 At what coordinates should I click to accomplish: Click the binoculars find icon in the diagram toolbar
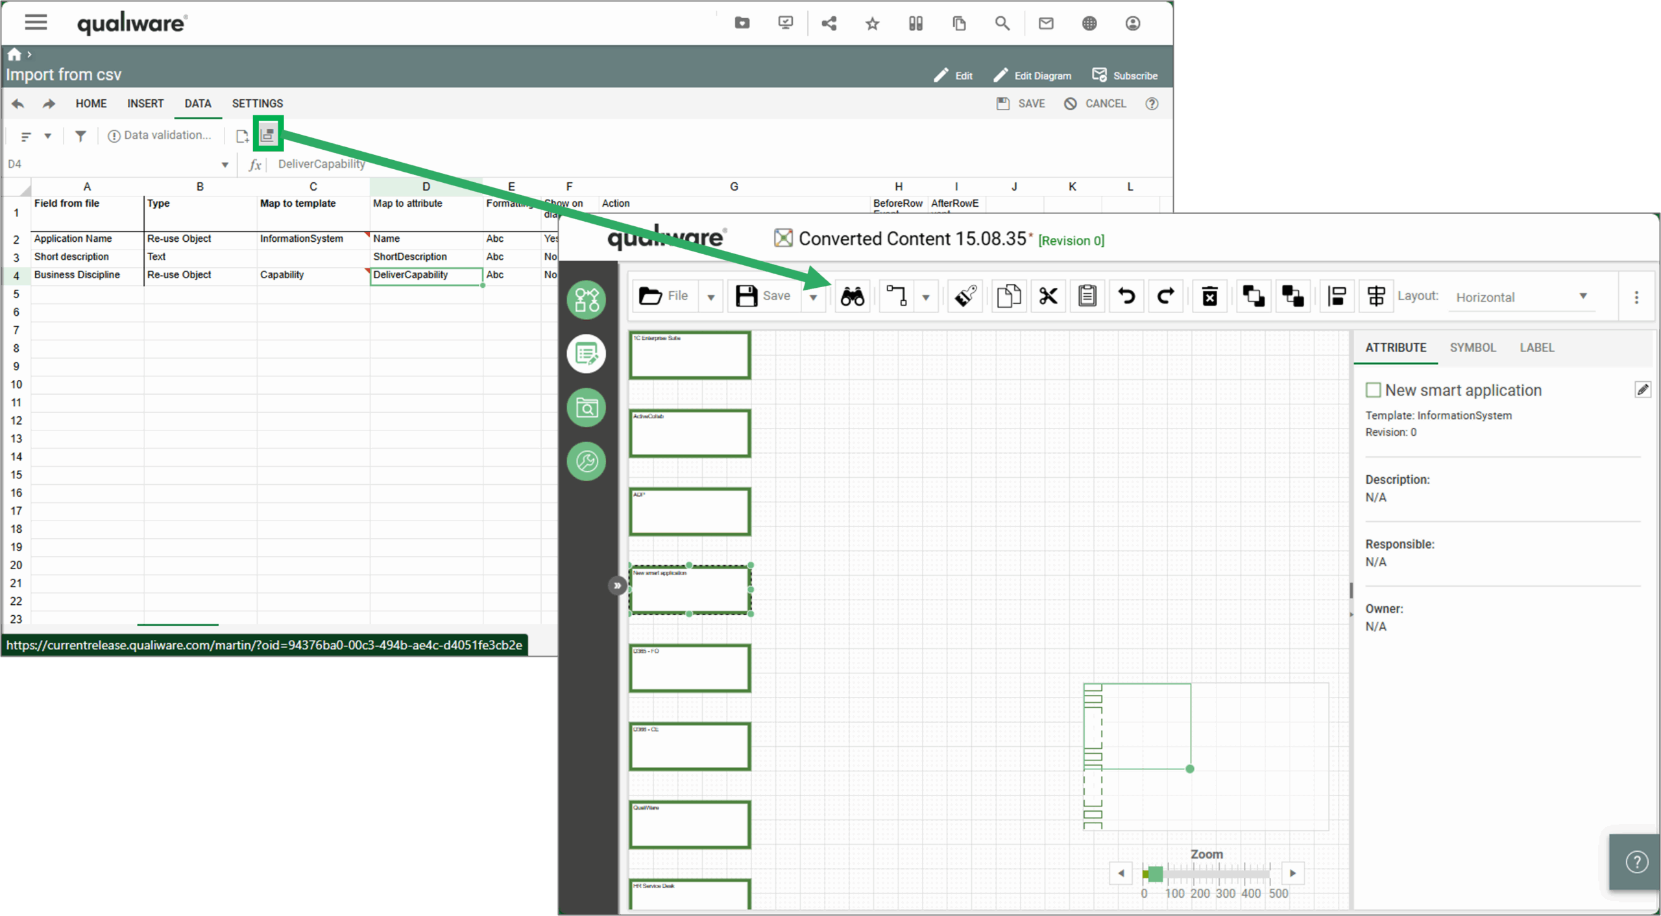pyautogui.click(x=853, y=296)
